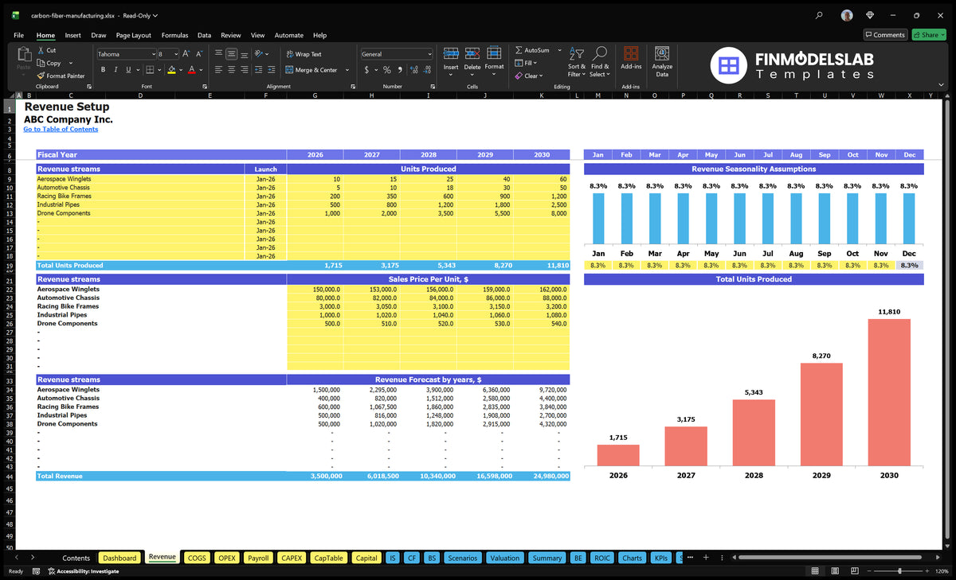Click the Insert cells icon
Viewport: 956px width, 580px height.
pyautogui.click(x=451, y=53)
